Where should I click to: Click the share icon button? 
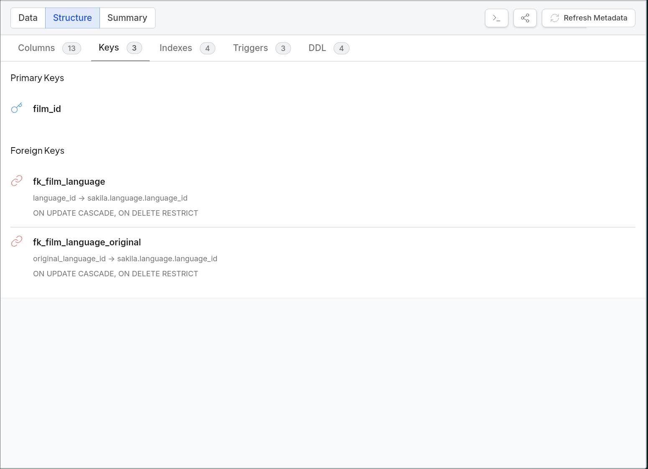525,18
